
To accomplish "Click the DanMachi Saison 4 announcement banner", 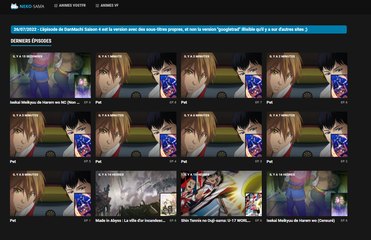I will pyautogui.click(x=179, y=29).
